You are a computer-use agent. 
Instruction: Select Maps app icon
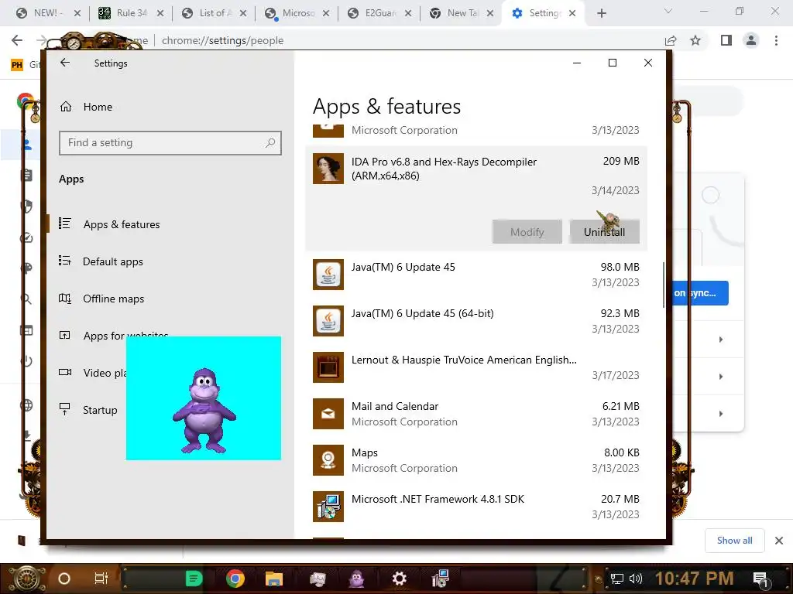[x=328, y=460]
